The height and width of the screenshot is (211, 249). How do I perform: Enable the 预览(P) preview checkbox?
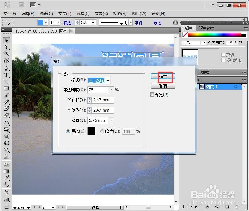pos(152,95)
